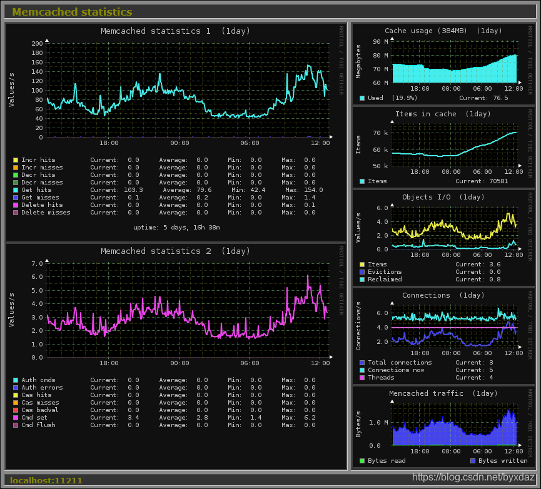Click Cmd set Max value 6.2
This screenshot has width=541, height=489.
[x=310, y=418]
